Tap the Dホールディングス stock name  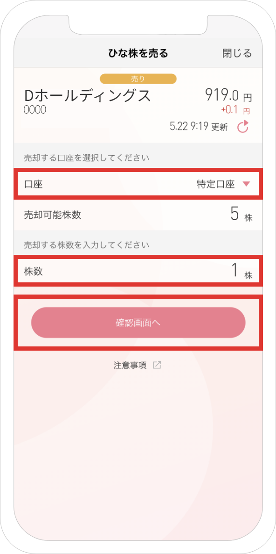pyautogui.click(x=87, y=95)
